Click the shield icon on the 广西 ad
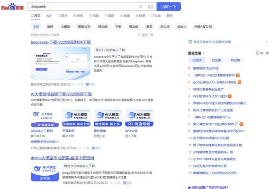277x189 pixels. coord(93,148)
